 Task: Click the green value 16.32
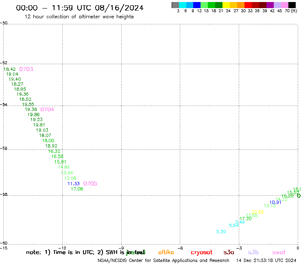[55, 151]
